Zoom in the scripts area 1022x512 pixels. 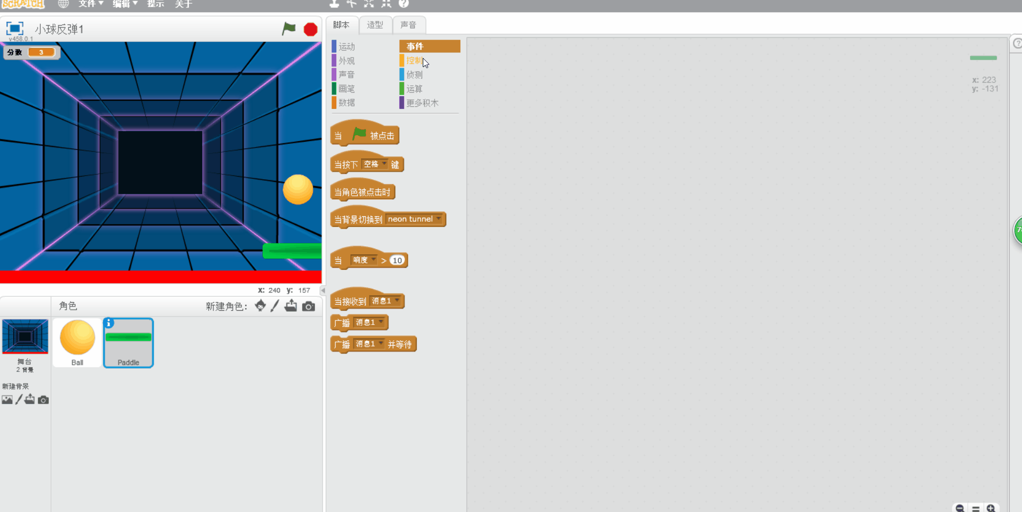tap(991, 508)
